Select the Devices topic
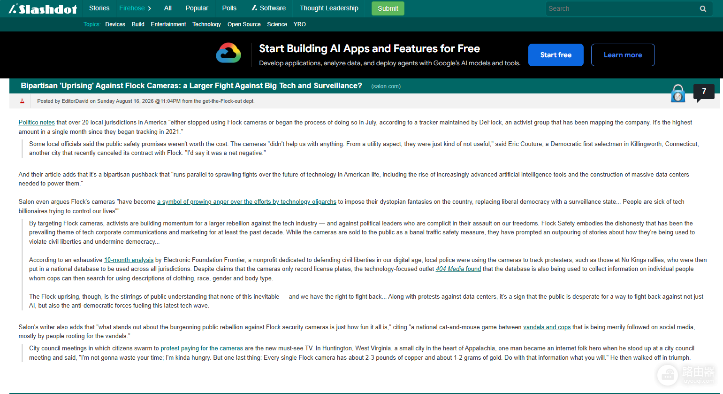The image size is (723, 394). click(115, 24)
